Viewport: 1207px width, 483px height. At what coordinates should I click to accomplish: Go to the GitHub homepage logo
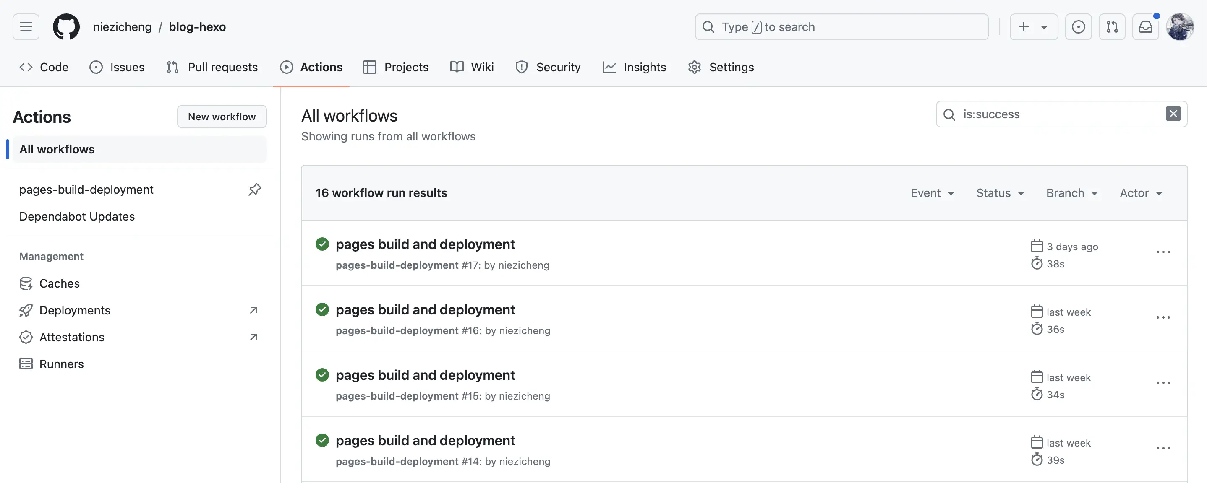[66, 27]
